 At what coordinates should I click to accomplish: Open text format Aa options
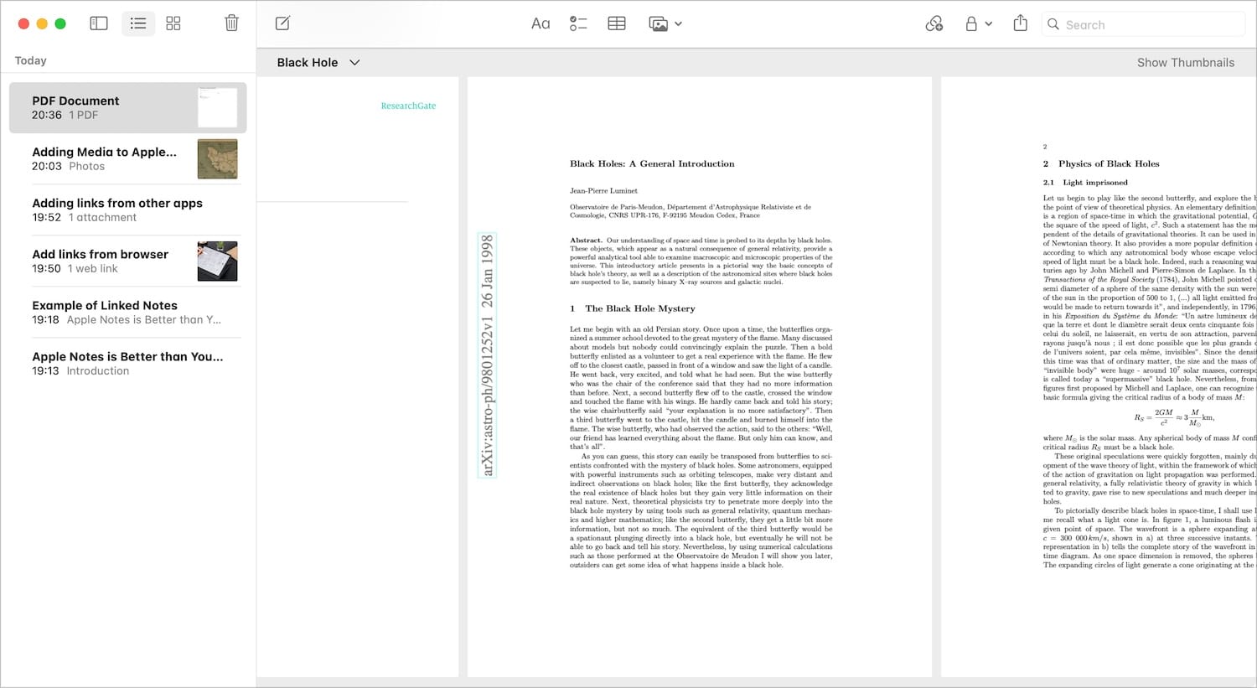[541, 23]
